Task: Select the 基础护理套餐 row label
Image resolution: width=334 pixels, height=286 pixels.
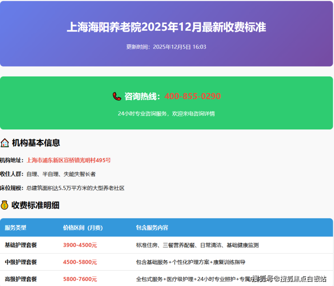Action: pos(21,245)
